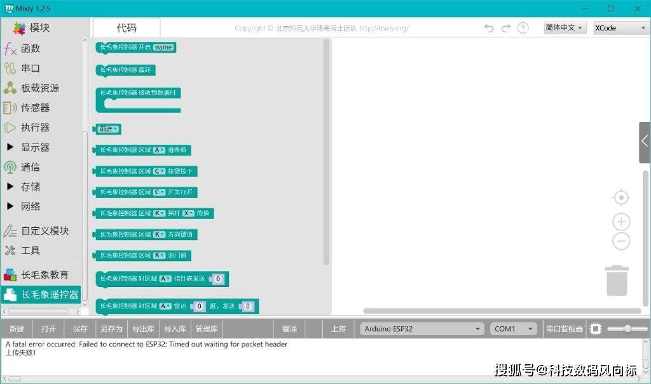Open the Arduino ESP32 board dropdown
Viewport: 651px width, 384px height.
click(x=422, y=329)
